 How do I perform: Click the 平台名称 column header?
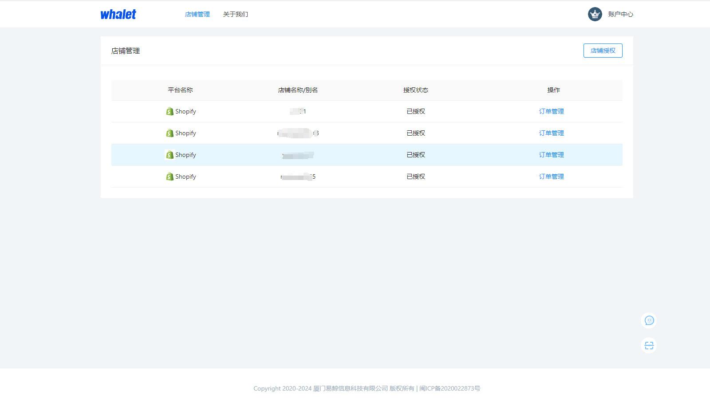click(181, 90)
